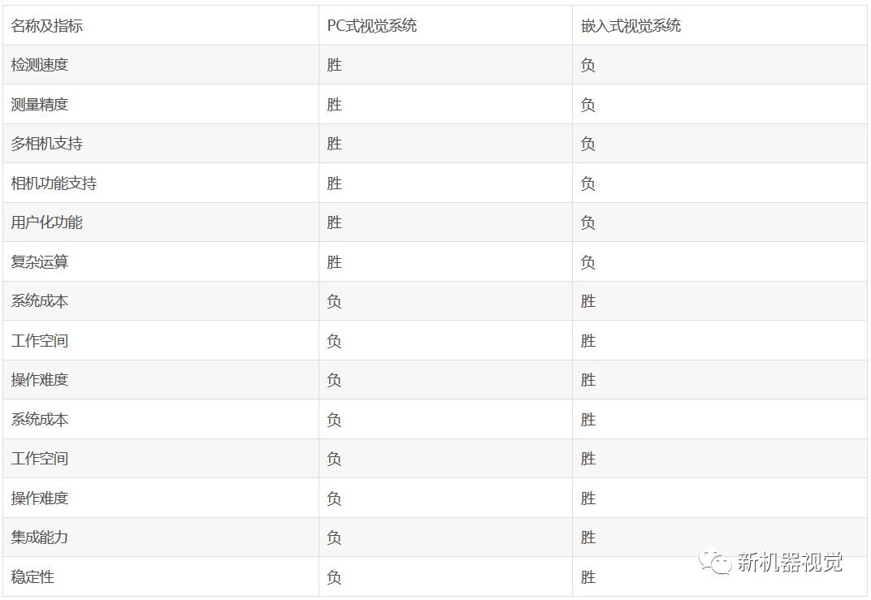
Task: Click the 检测速度 row label
Action: pyautogui.click(x=40, y=65)
